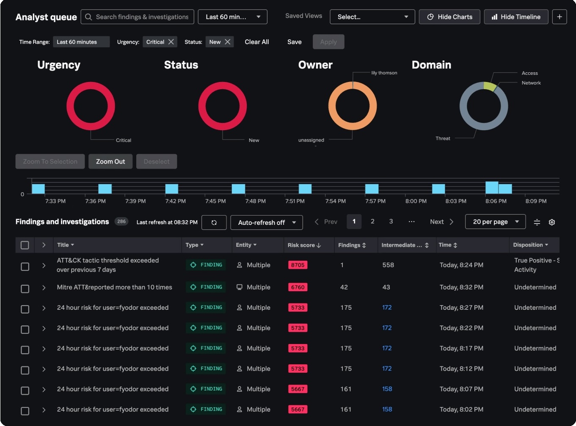
Task: Click the Hide Charts button
Action: click(x=449, y=17)
